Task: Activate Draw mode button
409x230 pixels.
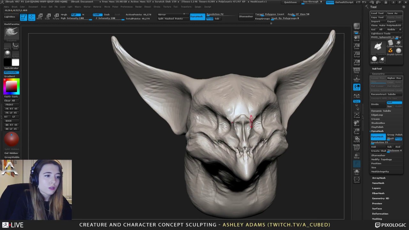Action: (x=31, y=17)
